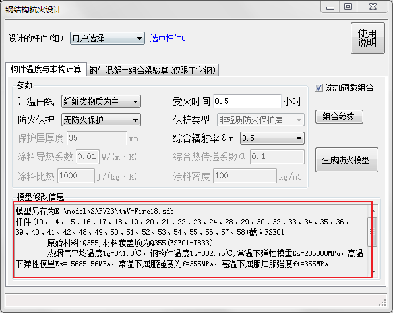The image size is (393, 313).
Task: Switch to 钢与混凝土组合梁验算 tab
Action: pos(152,70)
